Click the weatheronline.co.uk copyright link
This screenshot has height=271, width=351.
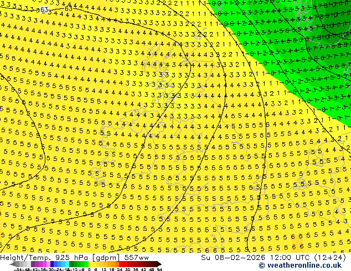point(300,265)
